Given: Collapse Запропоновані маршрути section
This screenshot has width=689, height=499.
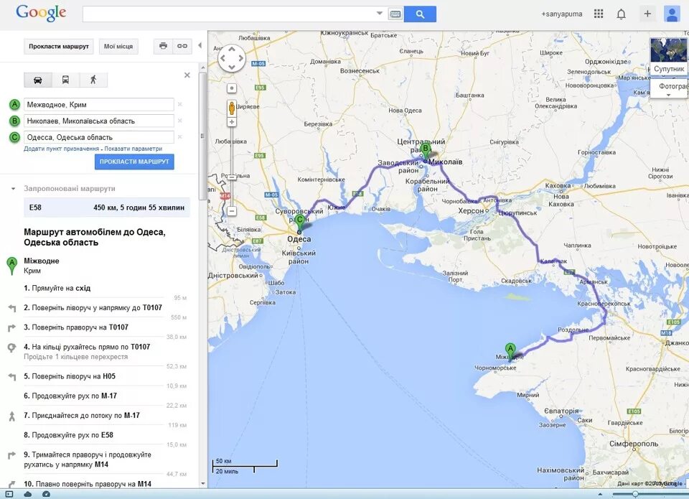Looking at the screenshot, I should (x=13, y=189).
